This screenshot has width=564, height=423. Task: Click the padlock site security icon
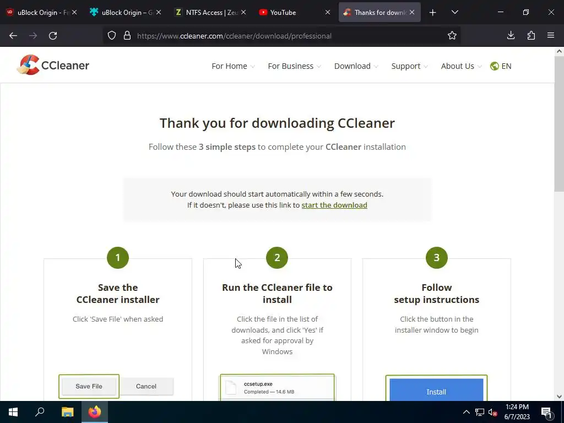click(127, 36)
